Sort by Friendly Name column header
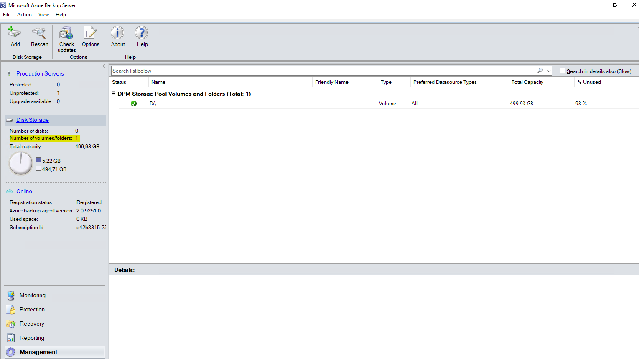 tap(332, 82)
